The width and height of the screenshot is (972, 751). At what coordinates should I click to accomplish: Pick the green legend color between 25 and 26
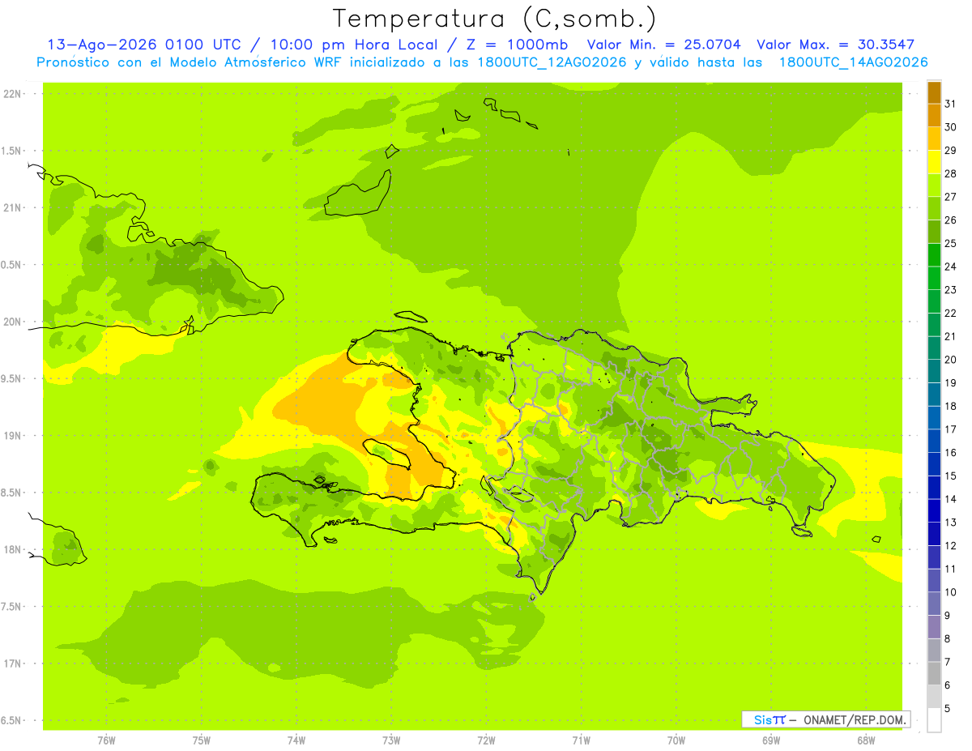934,232
